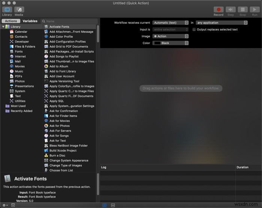Toggle the description pane visibility button
The width and height of the screenshot is (262, 208).
(x=13, y=205)
